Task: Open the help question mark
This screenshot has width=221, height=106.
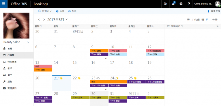Action: [189, 4]
